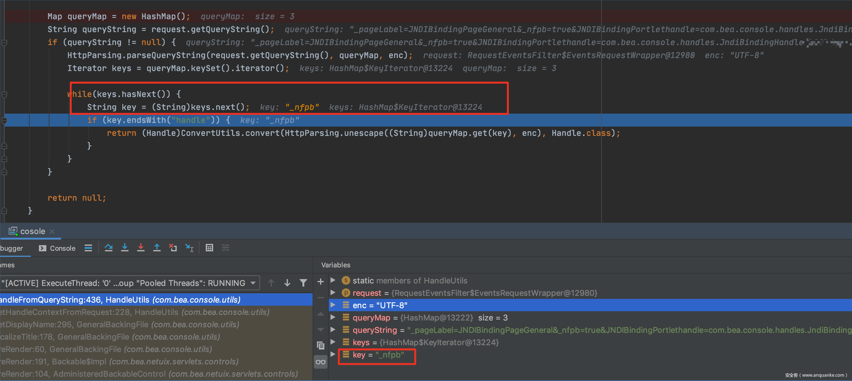Viewport: 852px width, 381px height.
Task: Open the Evaluate Expression calculator icon
Action: (209, 248)
